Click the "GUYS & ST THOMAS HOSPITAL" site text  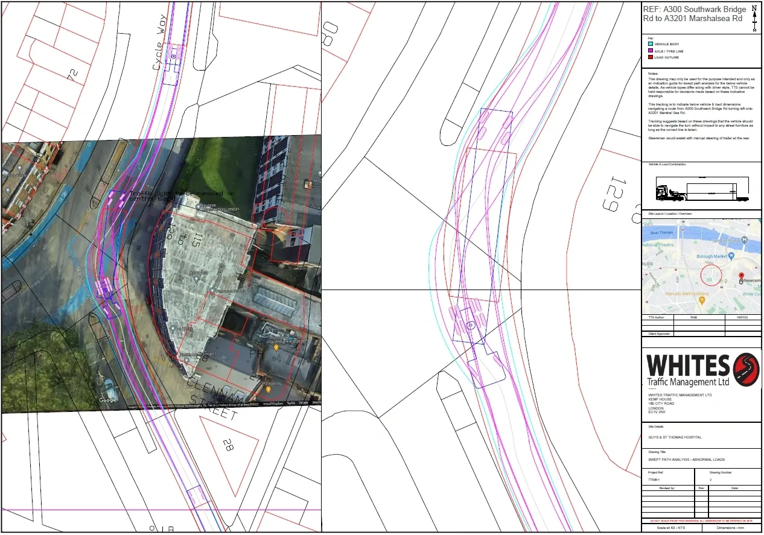675,437
